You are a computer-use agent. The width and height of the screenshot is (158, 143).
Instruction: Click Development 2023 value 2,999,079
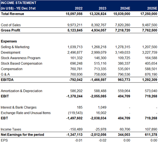(99, 53)
